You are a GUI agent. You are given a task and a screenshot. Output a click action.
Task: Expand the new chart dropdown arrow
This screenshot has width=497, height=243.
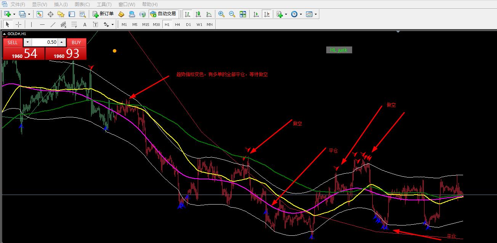pyautogui.click(x=14, y=14)
